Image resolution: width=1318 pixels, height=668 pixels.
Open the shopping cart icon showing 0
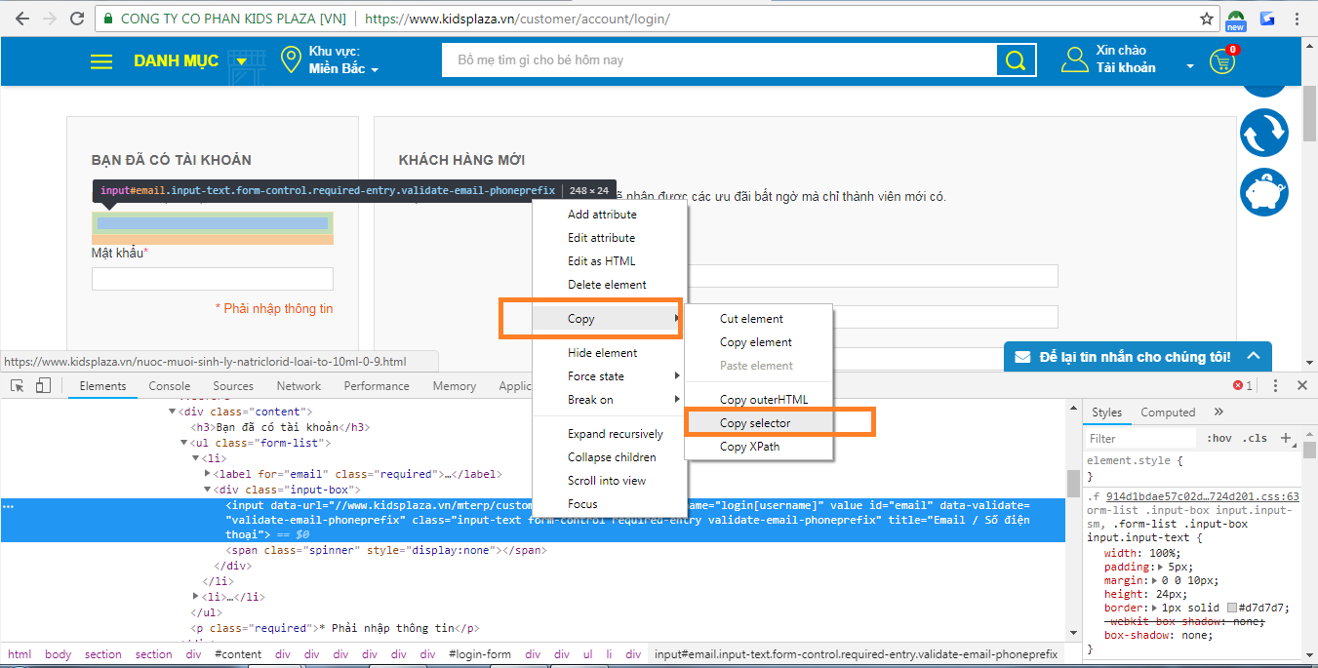1222,60
